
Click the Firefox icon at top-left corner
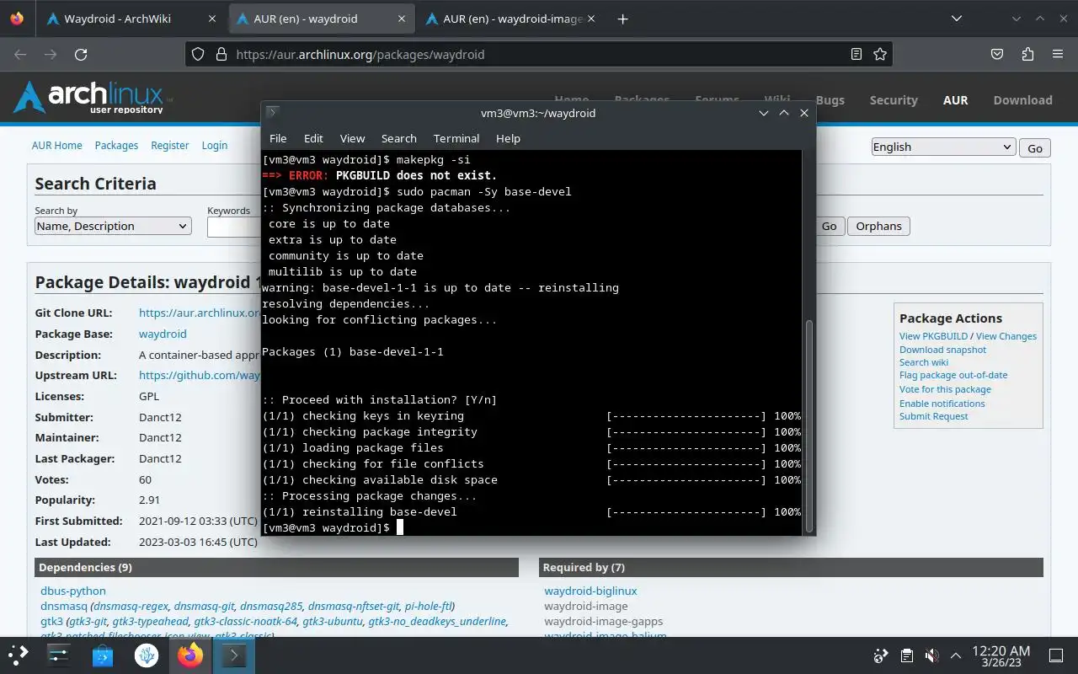coord(17,19)
